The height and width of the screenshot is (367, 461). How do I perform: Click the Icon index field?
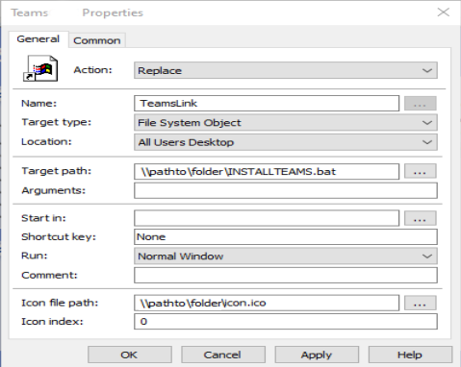tap(286, 322)
